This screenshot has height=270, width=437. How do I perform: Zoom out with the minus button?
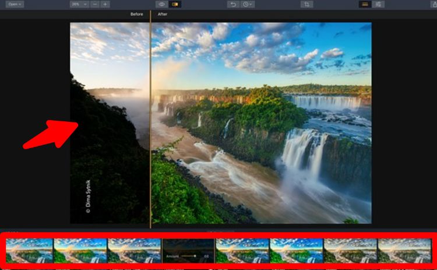point(95,4)
